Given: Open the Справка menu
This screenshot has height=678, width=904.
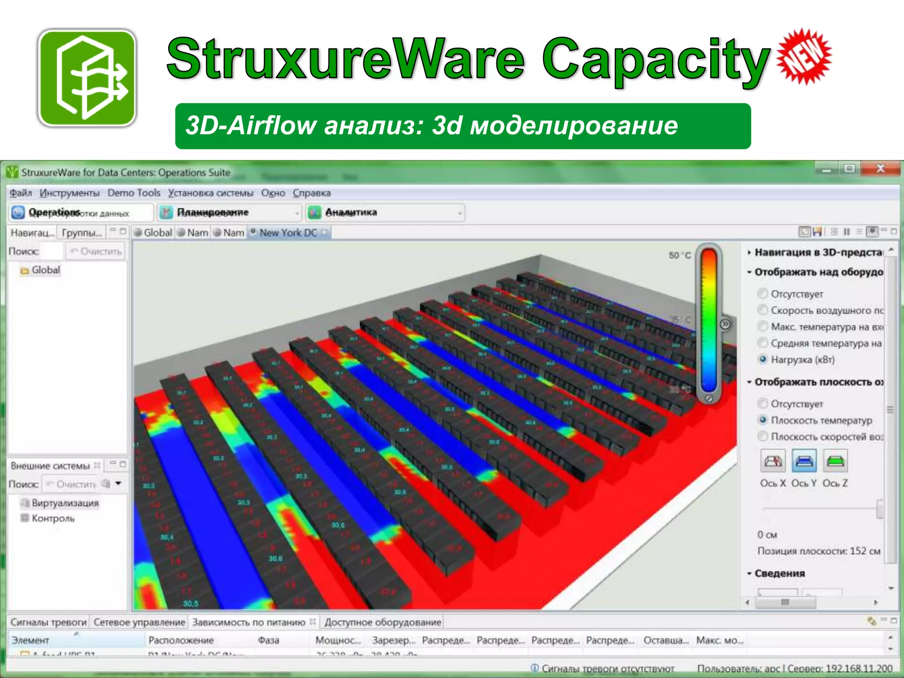Looking at the screenshot, I should [312, 193].
